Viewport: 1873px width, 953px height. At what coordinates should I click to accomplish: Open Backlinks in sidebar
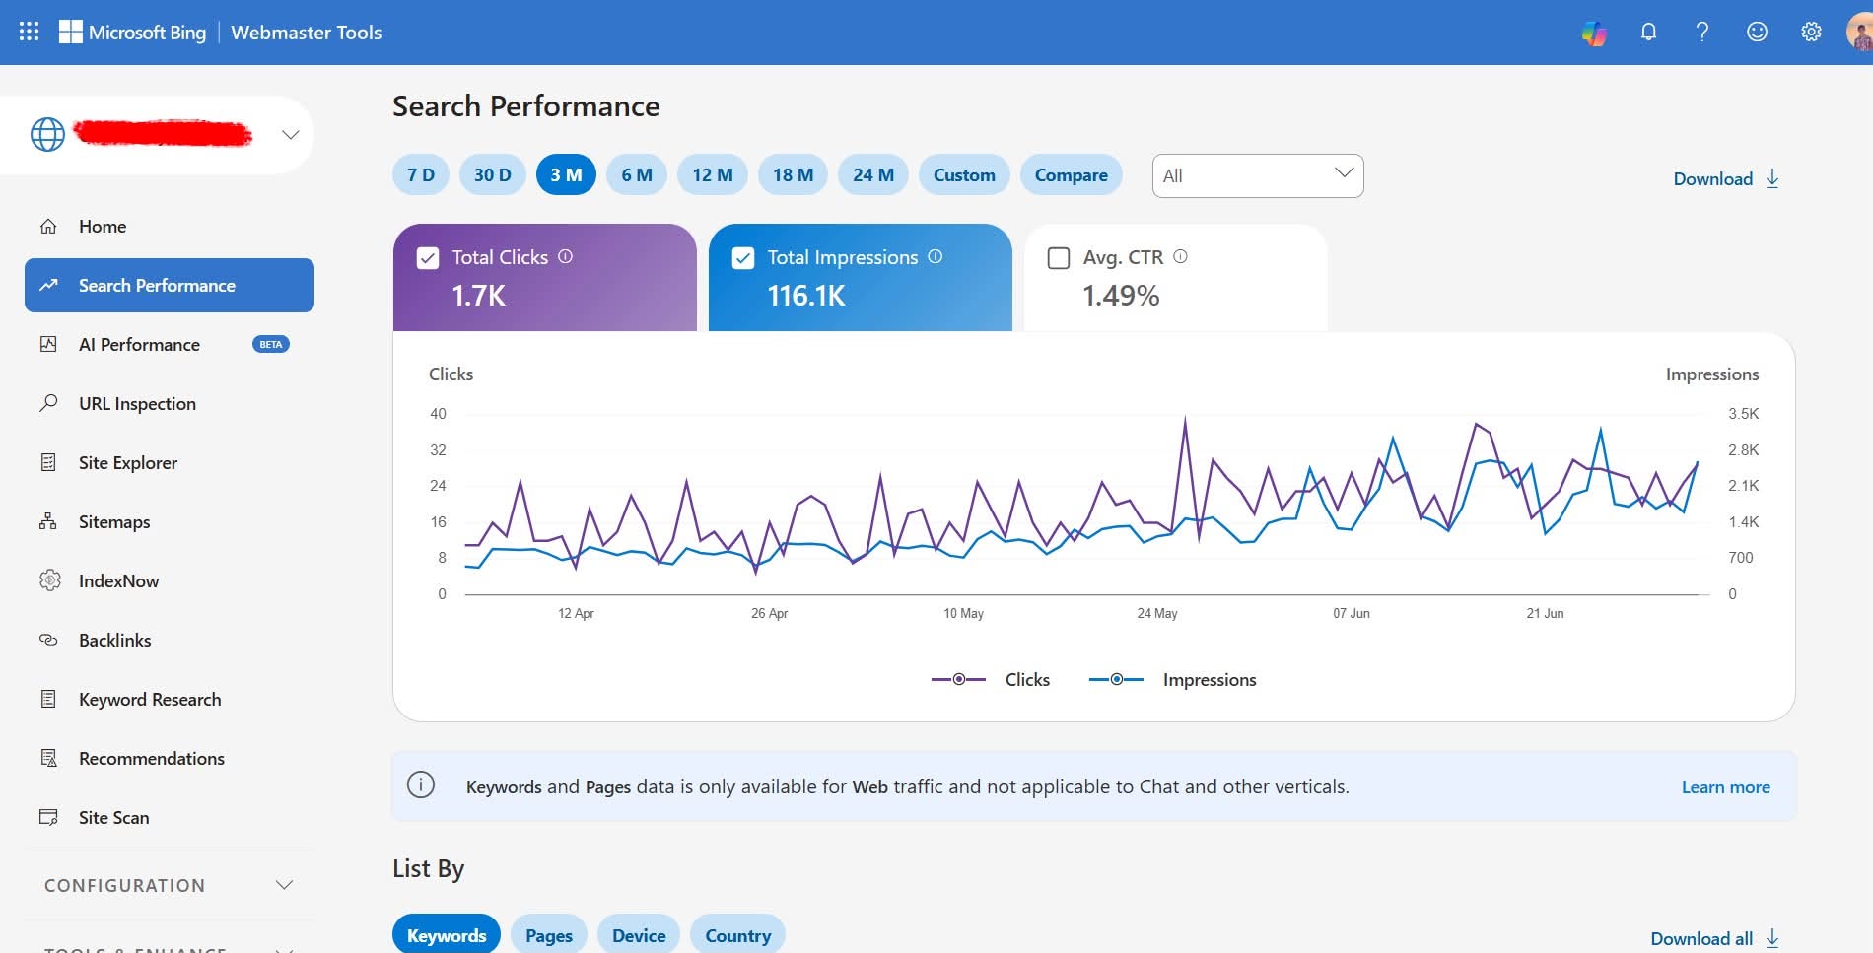(x=170, y=640)
